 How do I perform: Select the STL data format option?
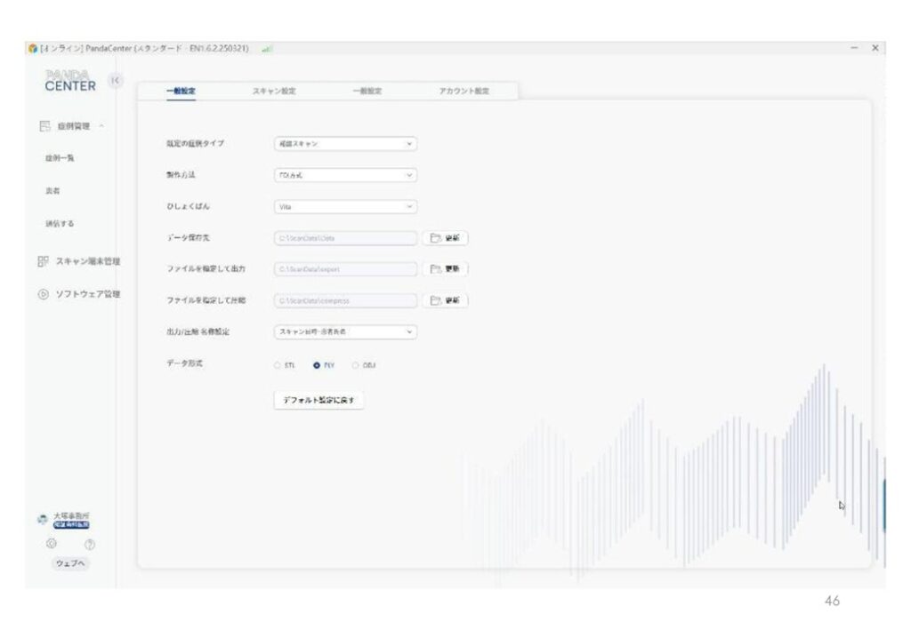pos(278,365)
